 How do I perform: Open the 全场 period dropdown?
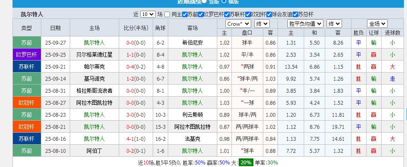click(377, 24)
